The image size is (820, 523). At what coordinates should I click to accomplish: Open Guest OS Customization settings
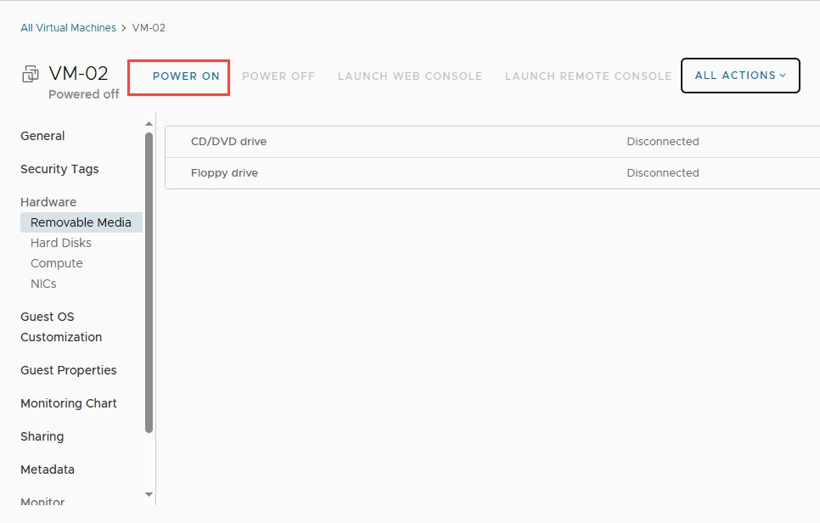[61, 327]
